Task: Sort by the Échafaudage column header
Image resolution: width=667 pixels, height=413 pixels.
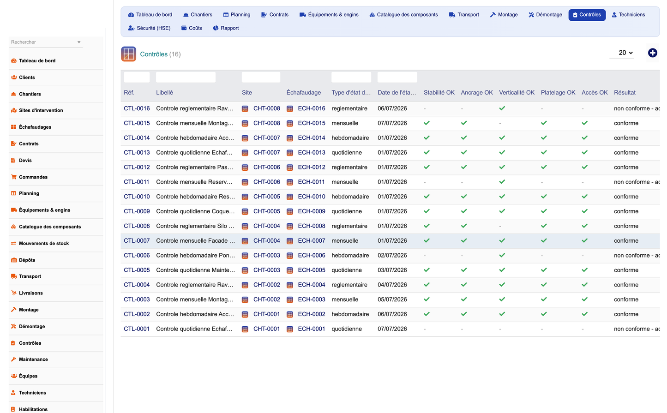Action: coord(304,93)
